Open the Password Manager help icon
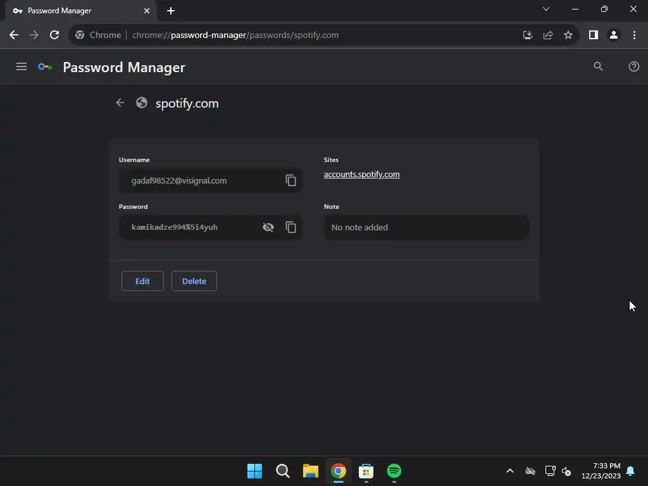Viewport: 648px width, 486px height. tap(633, 66)
